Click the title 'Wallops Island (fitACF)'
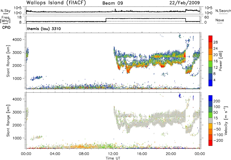The image size is (231, 160). click(x=56, y=3)
